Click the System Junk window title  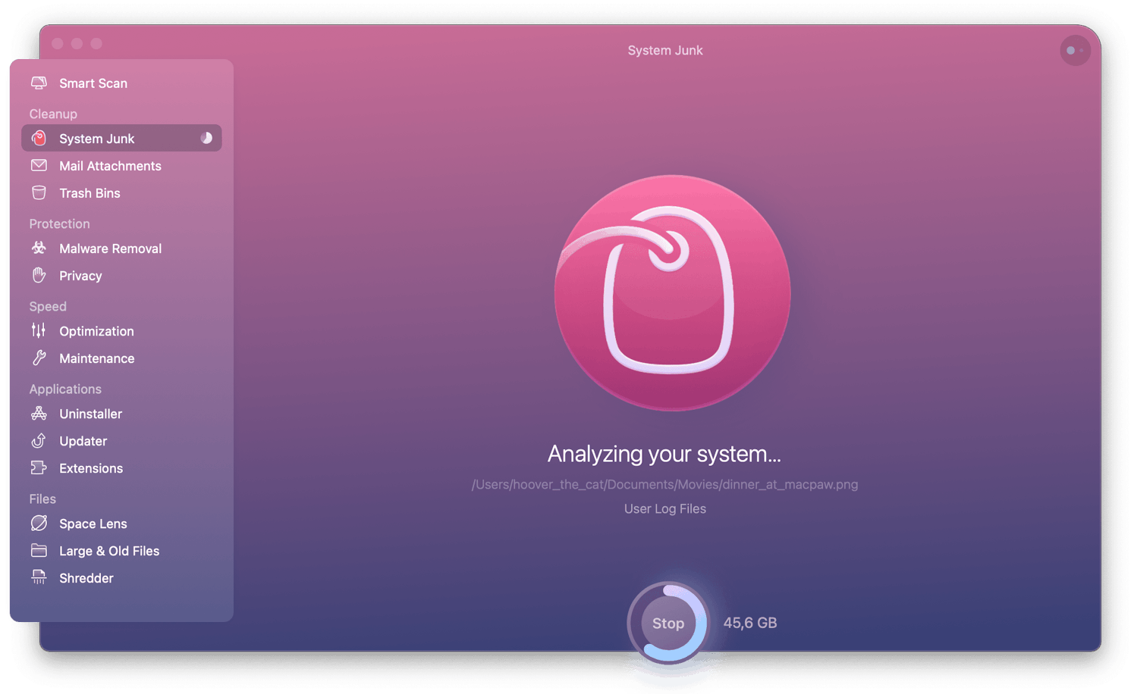click(665, 50)
